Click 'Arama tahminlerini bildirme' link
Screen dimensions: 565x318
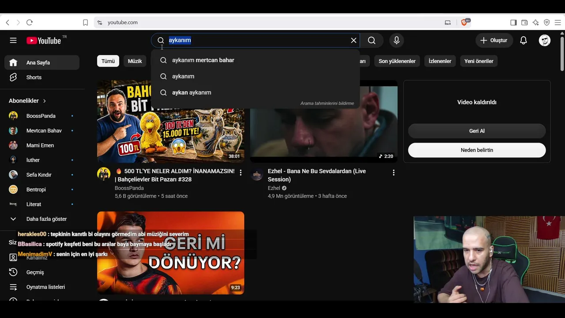(327, 103)
